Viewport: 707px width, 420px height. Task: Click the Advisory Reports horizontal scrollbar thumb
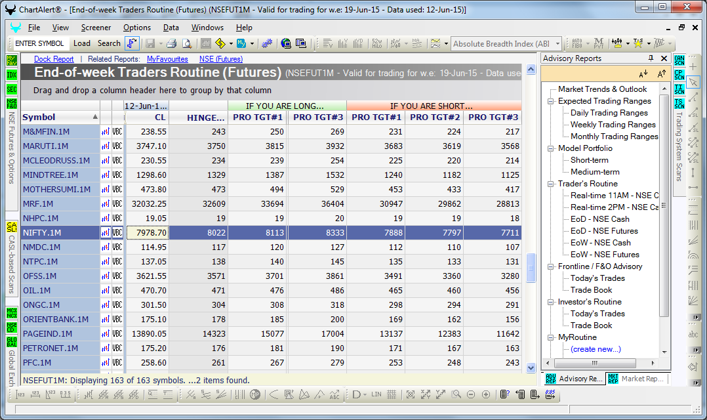coord(595,363)
